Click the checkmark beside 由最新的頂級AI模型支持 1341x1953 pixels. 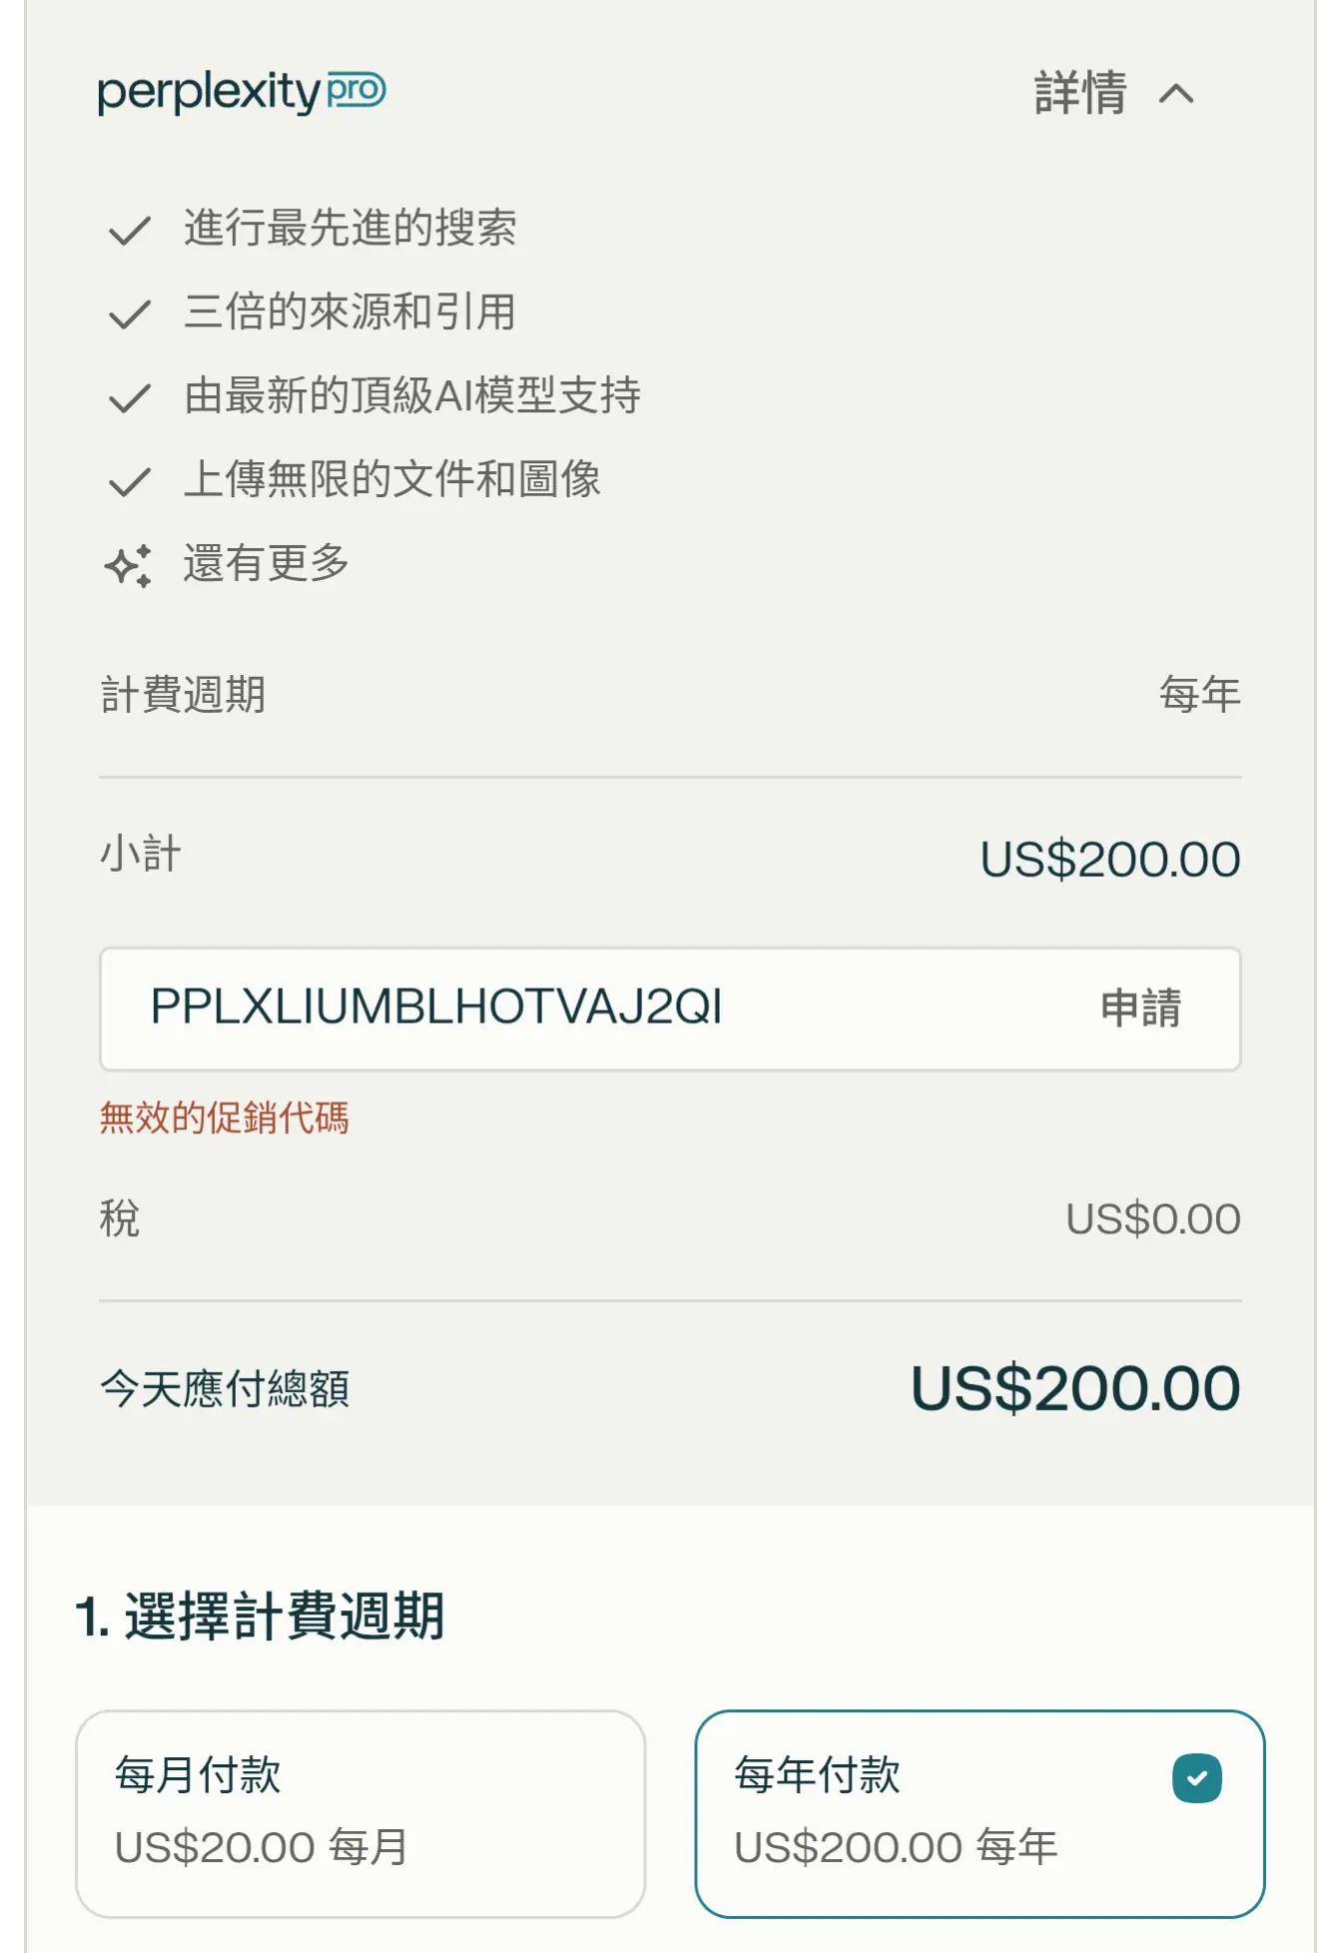pos(129,398)
